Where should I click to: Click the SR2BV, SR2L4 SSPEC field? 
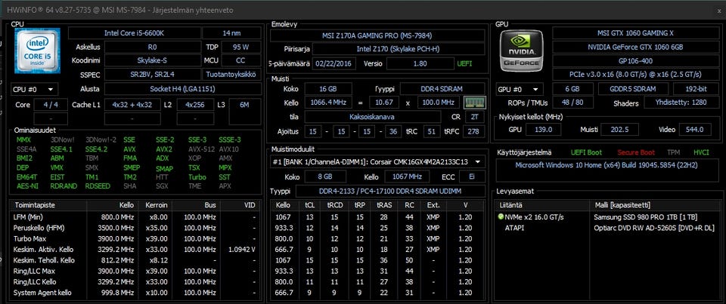(x=153, y=75)
